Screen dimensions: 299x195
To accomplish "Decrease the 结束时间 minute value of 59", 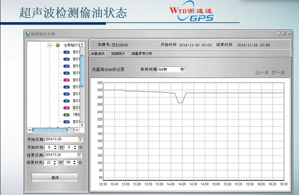I will click(x=75, y=164).
